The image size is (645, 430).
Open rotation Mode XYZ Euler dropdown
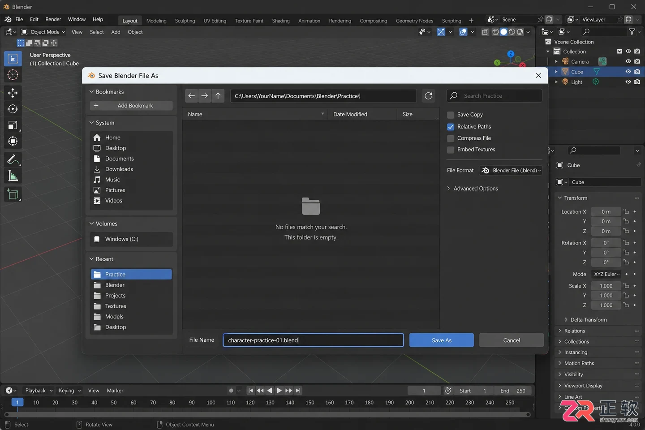point(606,274)
